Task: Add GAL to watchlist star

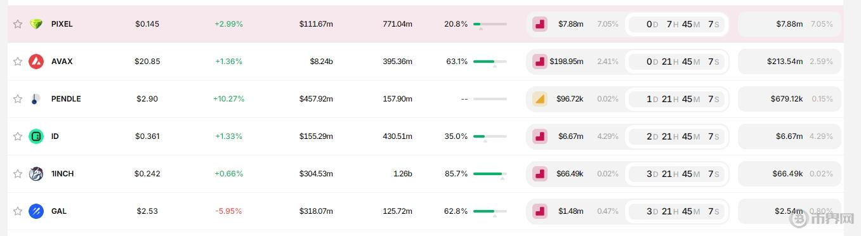Action: [18, 211]
